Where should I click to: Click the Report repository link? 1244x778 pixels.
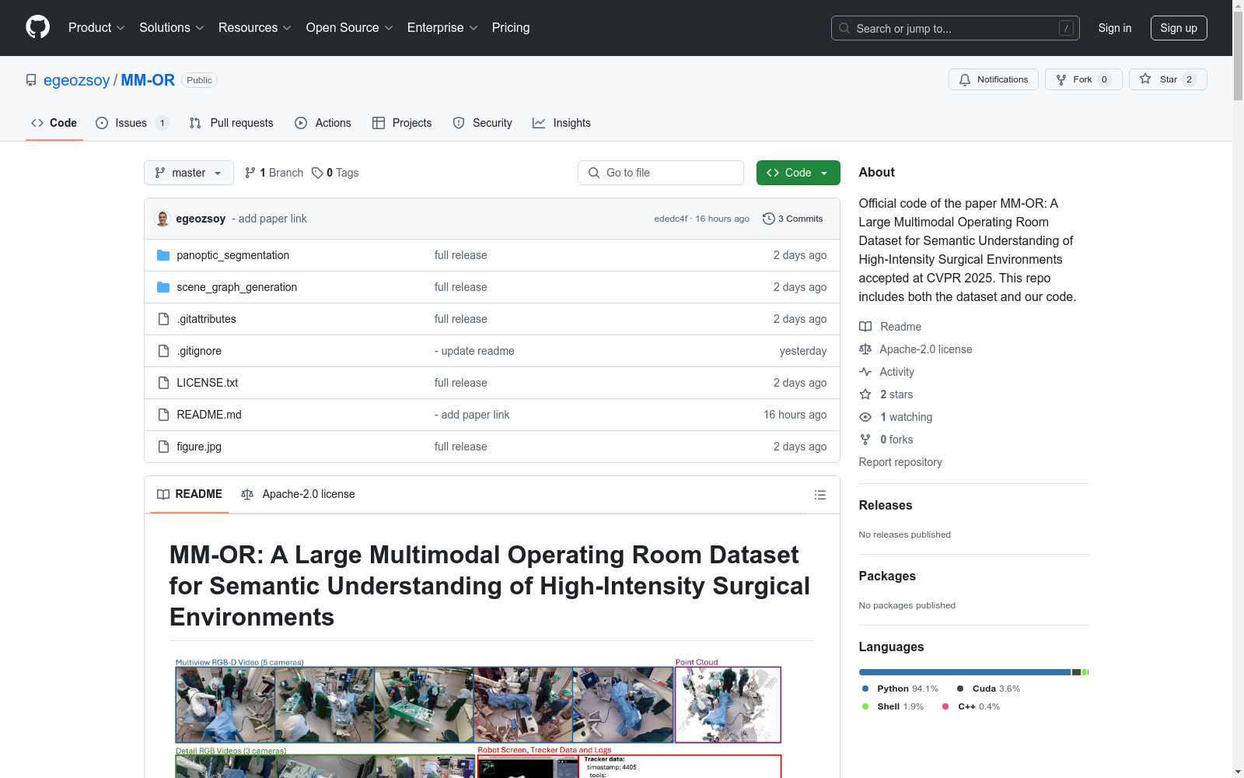900,462
